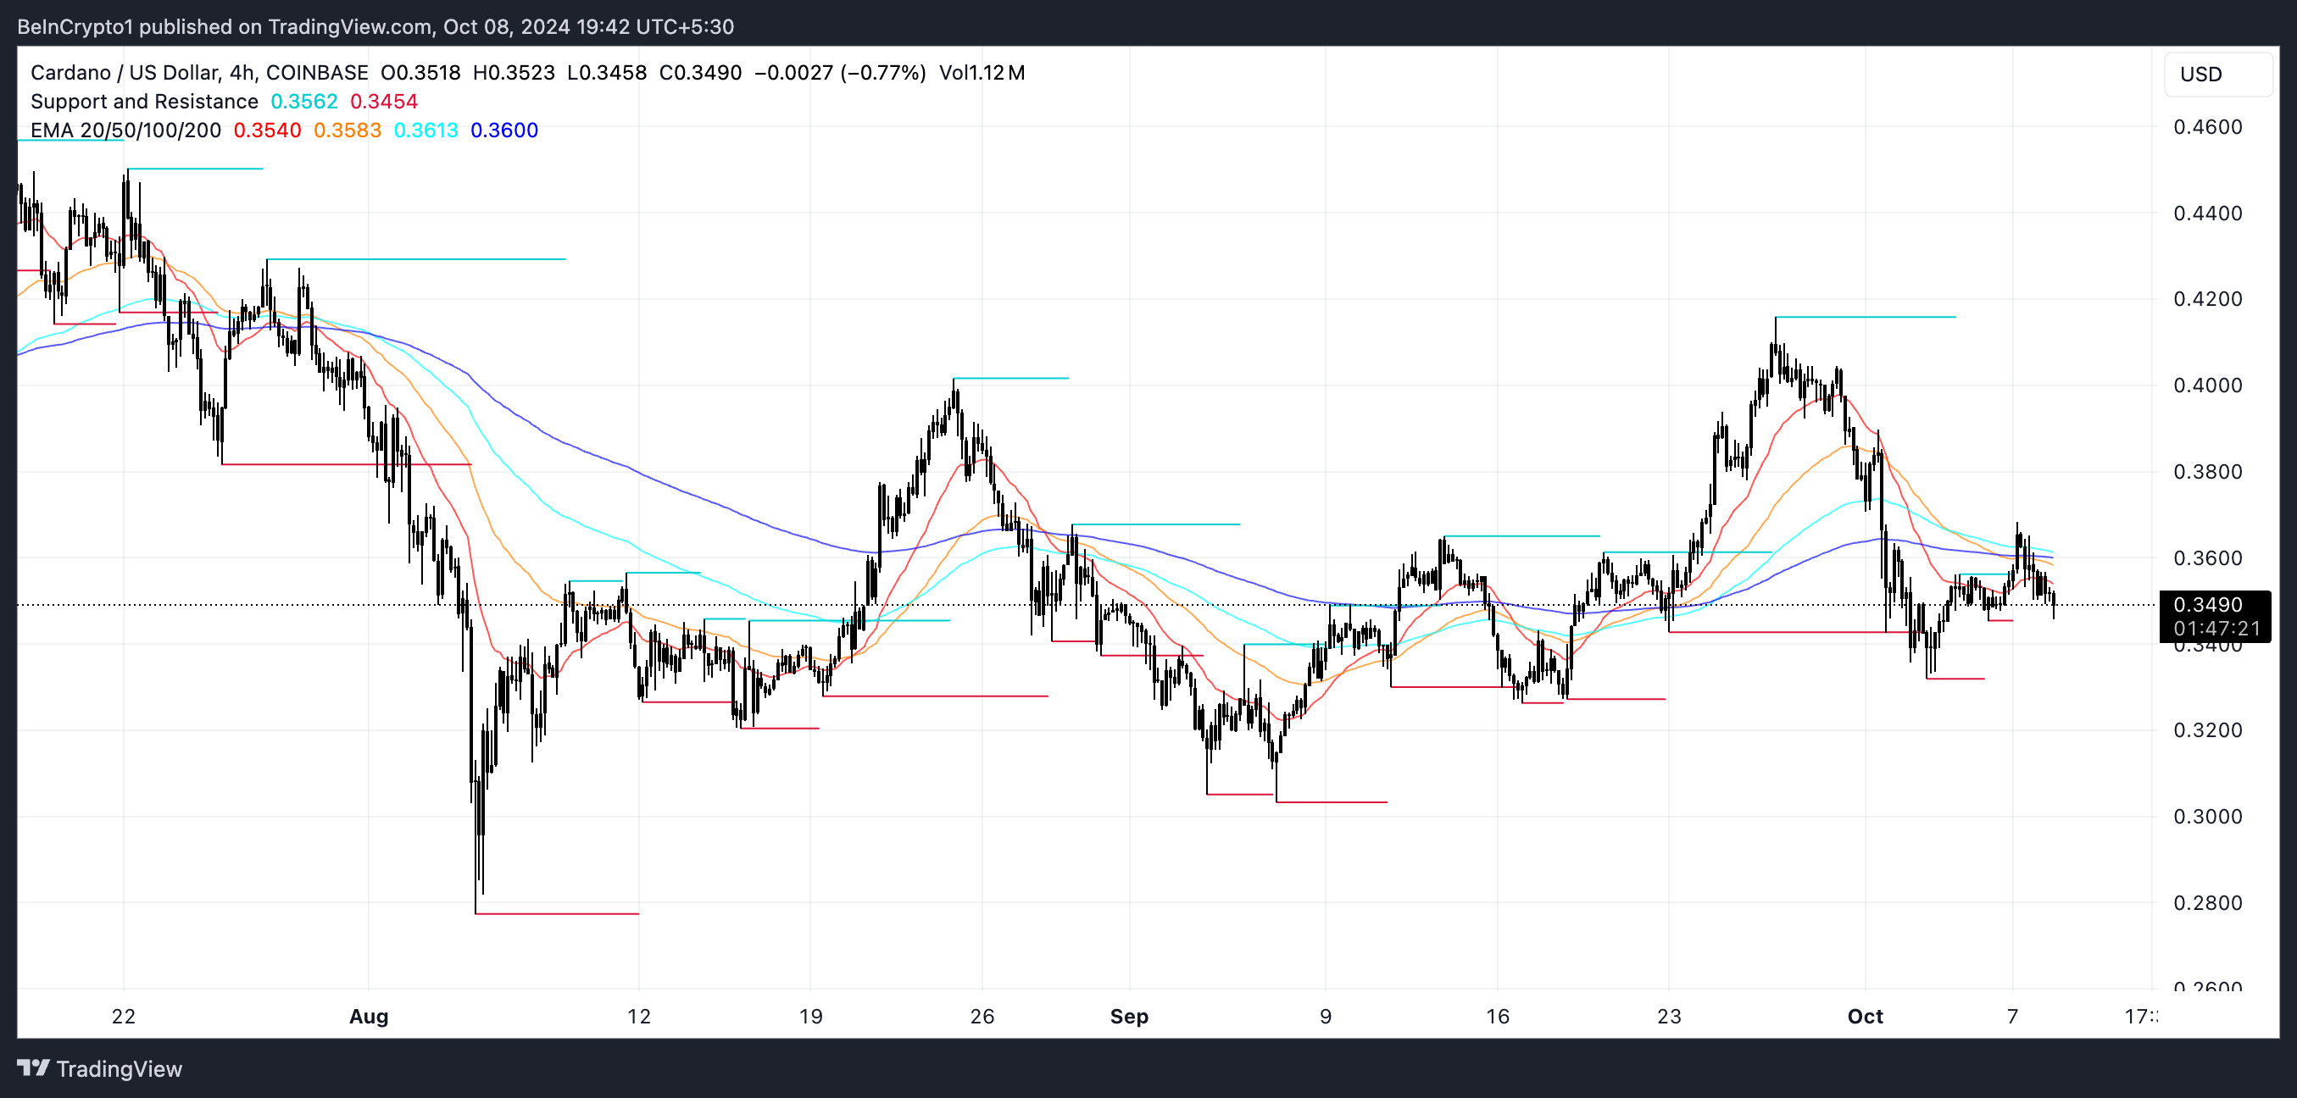The image size is (2297, 1098).
Task: Click the Vol 1.12 M volume readout
Action: 981,73
